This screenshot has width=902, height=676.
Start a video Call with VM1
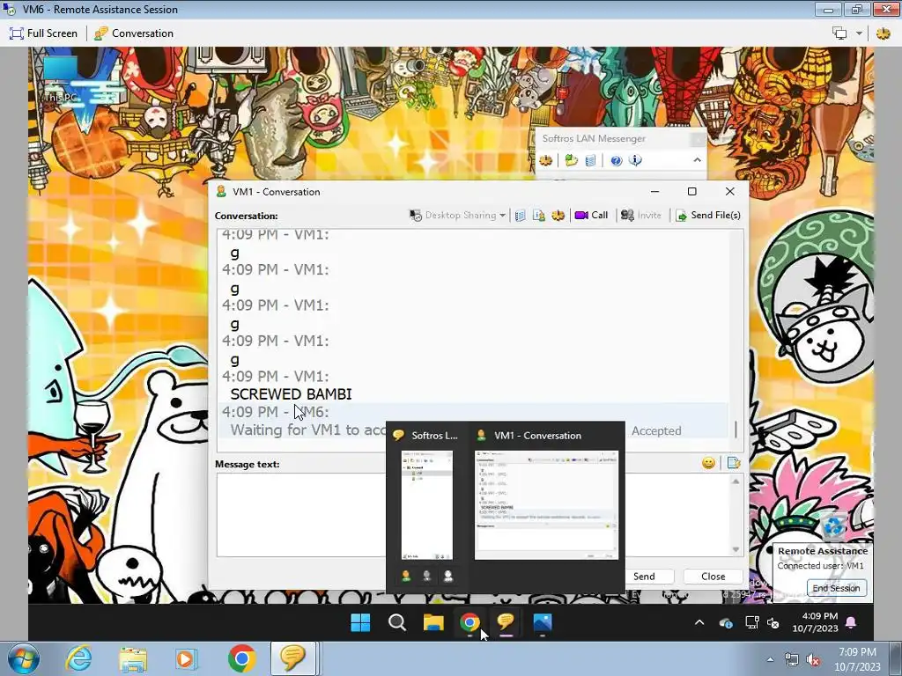click(591, 215)
